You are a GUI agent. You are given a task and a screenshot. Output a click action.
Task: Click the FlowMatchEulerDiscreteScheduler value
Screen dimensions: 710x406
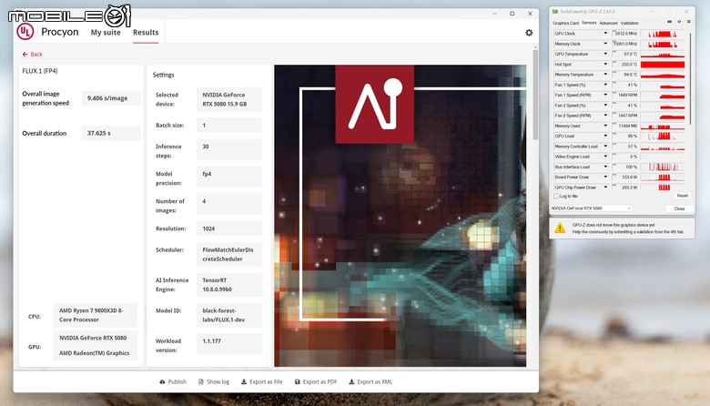(229, 254)
